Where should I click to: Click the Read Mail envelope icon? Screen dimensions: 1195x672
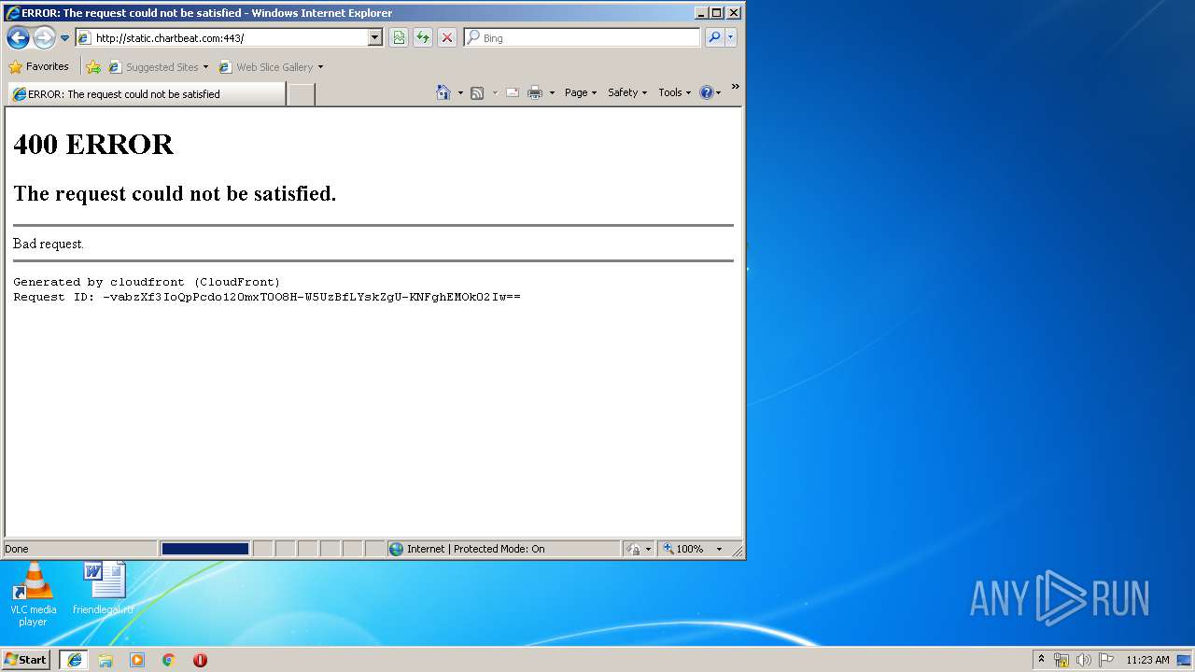(513, 92)
